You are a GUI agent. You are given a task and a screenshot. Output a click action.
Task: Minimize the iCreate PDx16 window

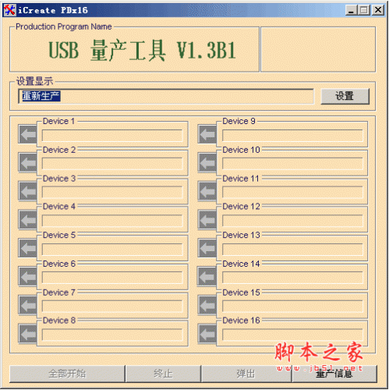(x=352, y=10)
